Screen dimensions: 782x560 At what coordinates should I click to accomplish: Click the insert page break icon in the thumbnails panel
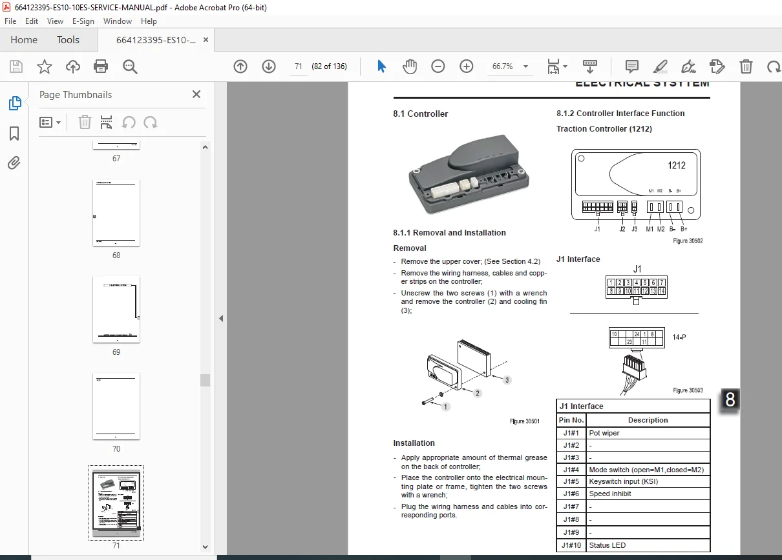tap(107, 122)
